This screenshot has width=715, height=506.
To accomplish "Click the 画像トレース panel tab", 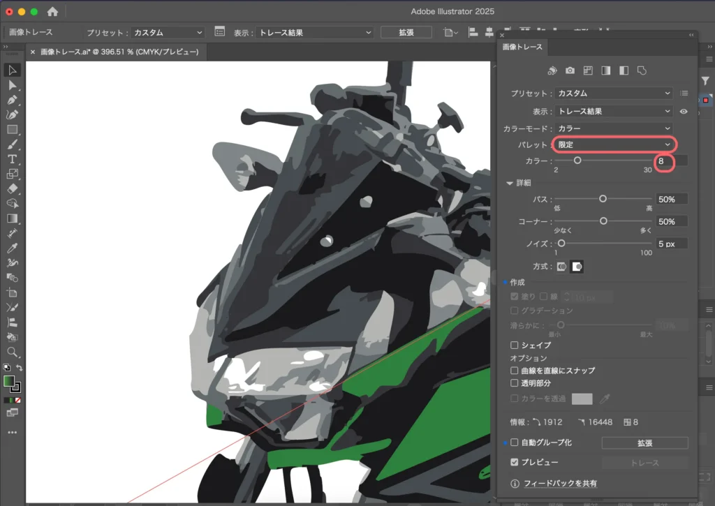I will click(x=521, y=47).
